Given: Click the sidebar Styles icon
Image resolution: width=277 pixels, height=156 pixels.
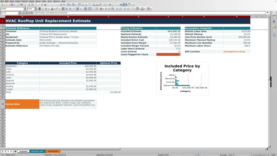Looking at the screenshot, I should point(274,22).
